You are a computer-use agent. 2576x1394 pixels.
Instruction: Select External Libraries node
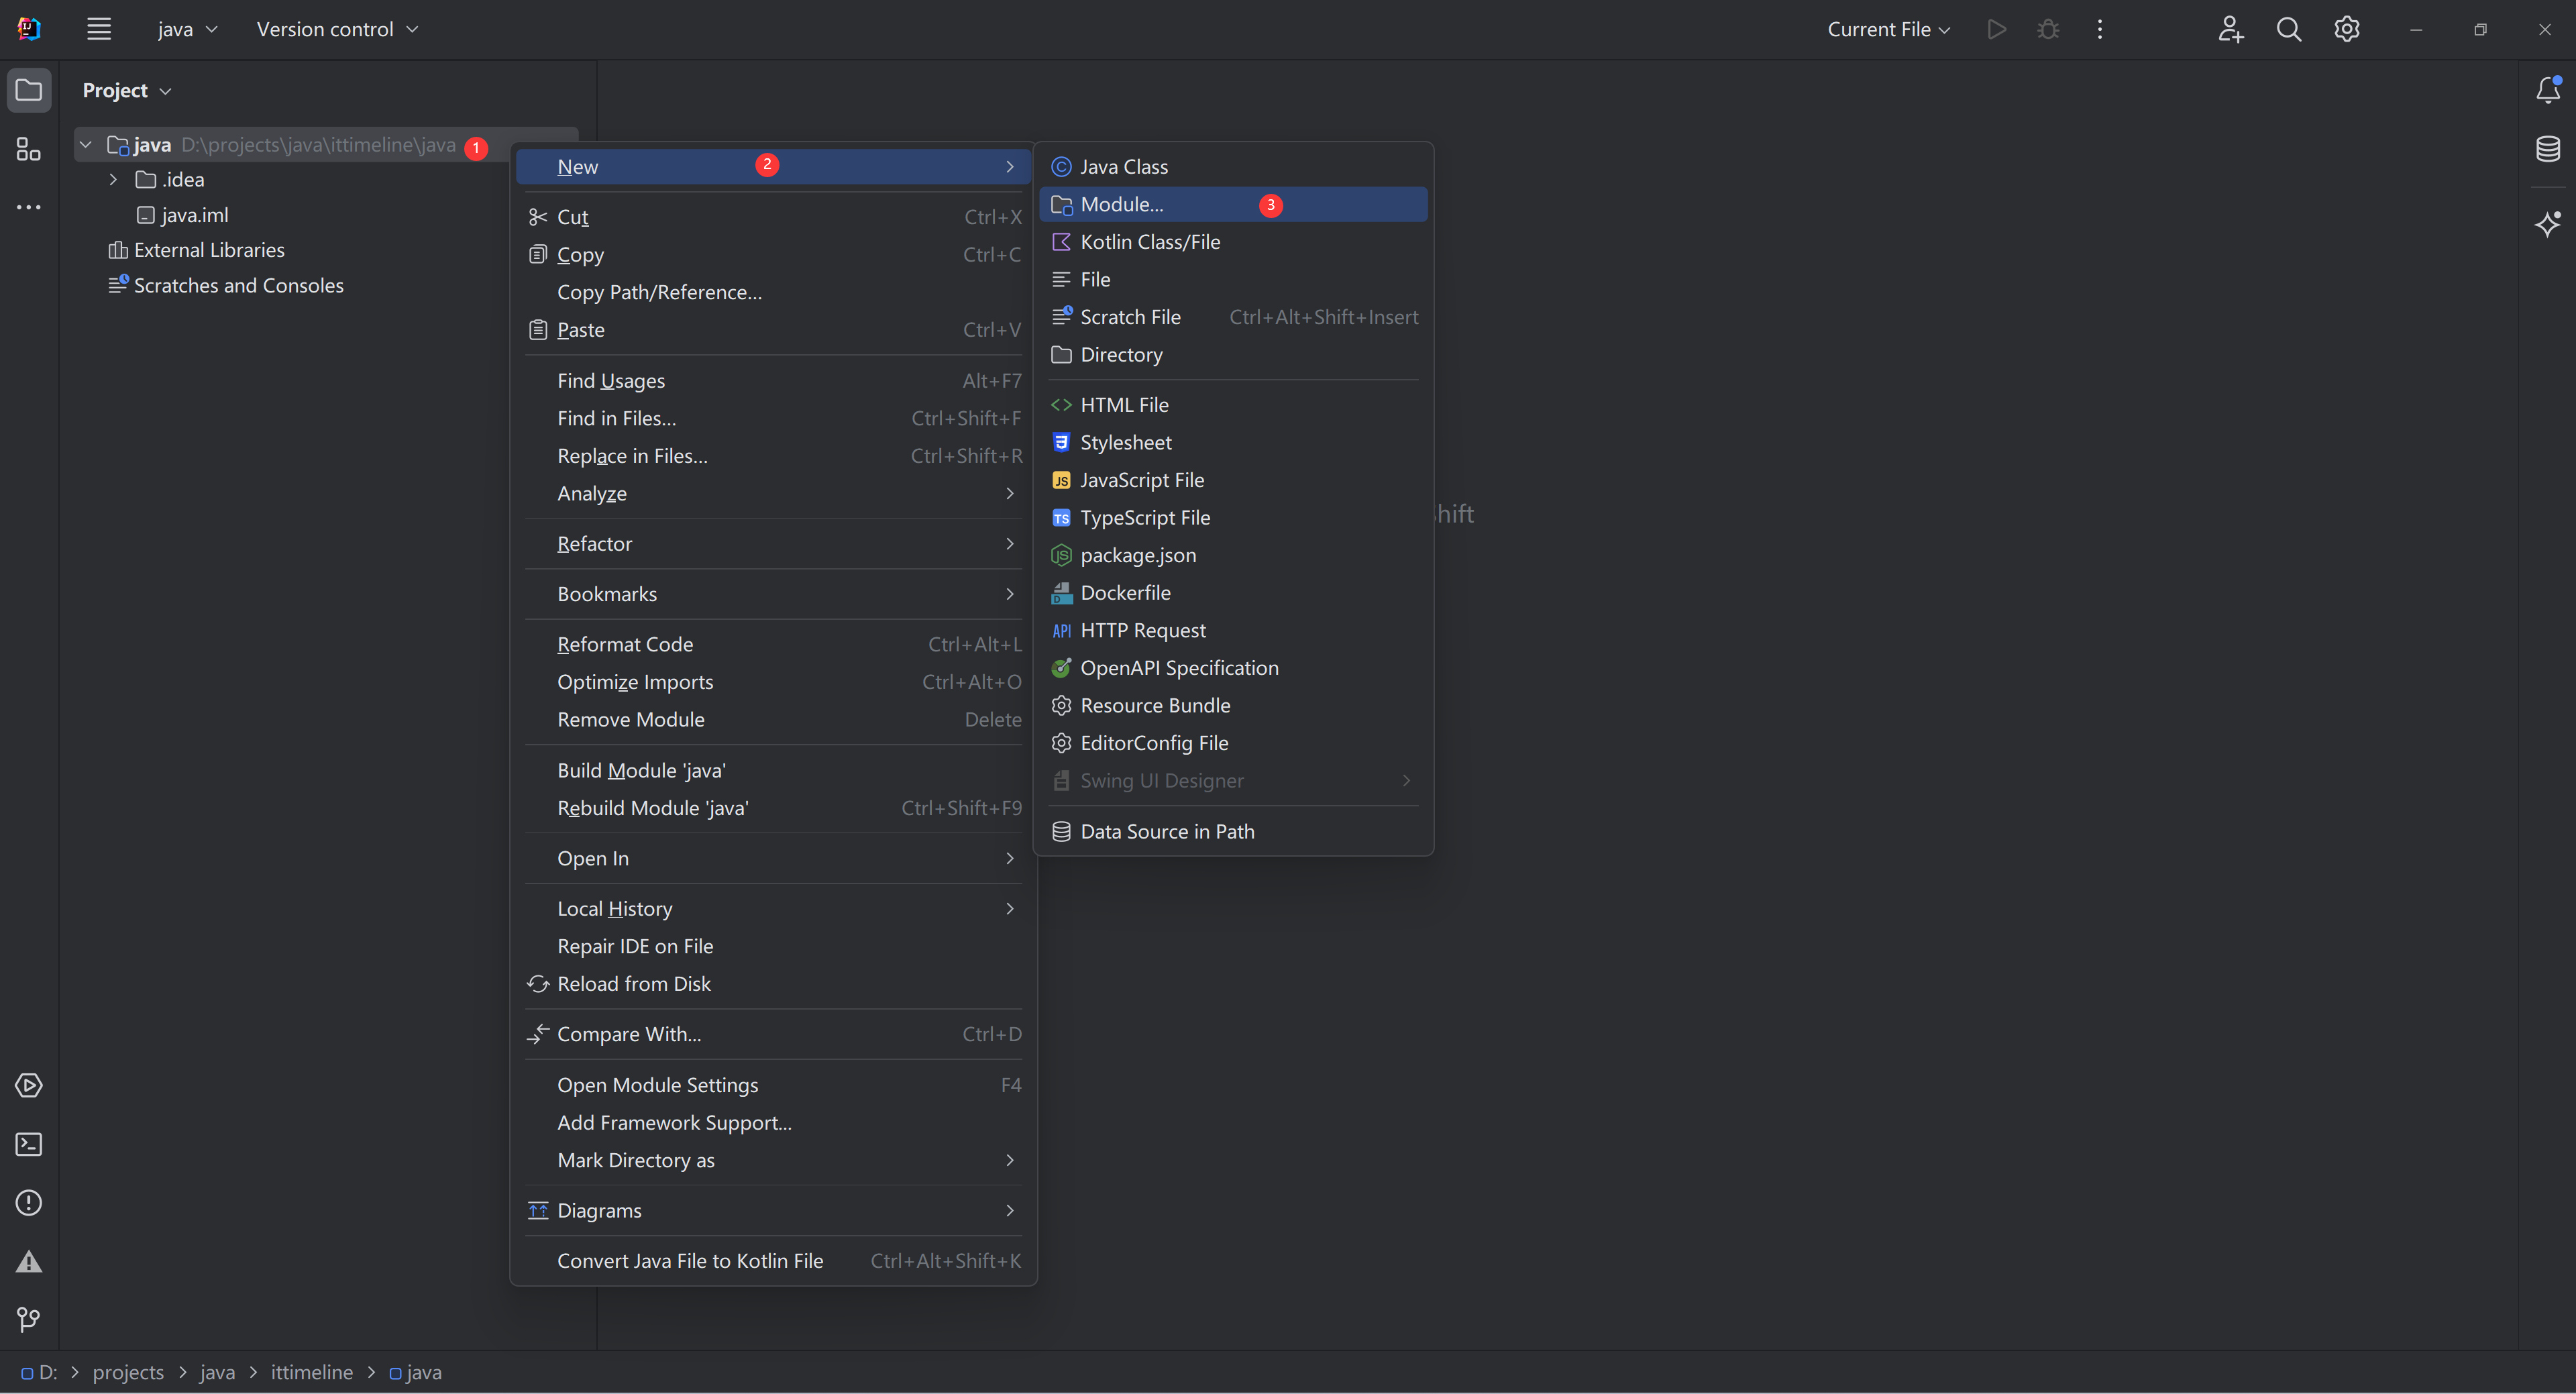click(x=197, y=250)
